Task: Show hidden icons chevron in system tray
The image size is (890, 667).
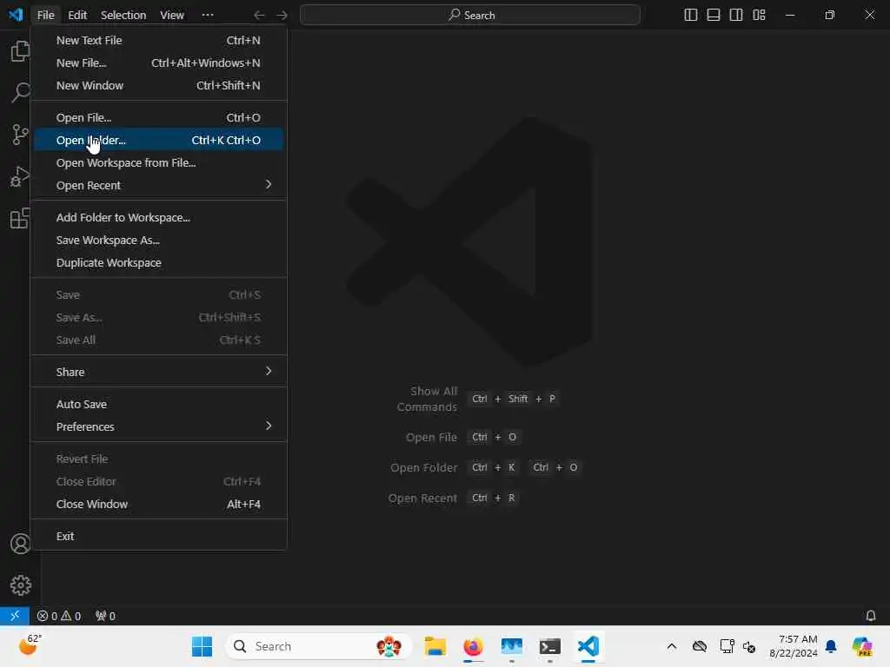Action: click(672, 646)
